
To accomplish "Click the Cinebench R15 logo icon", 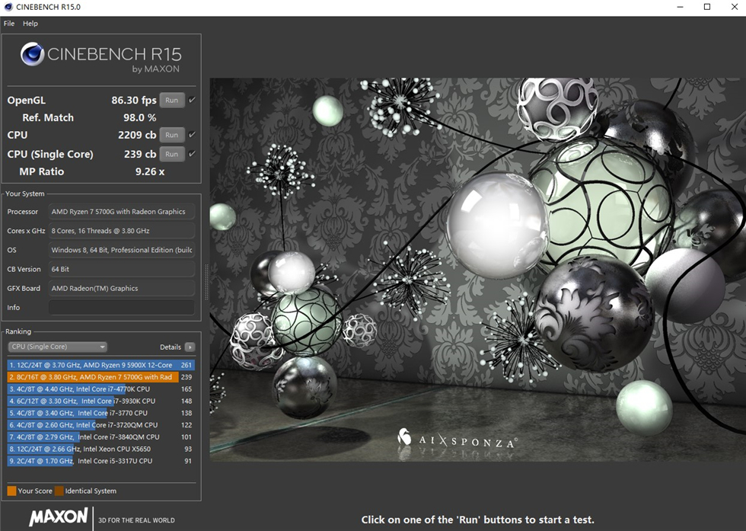I will pos(33,55).
